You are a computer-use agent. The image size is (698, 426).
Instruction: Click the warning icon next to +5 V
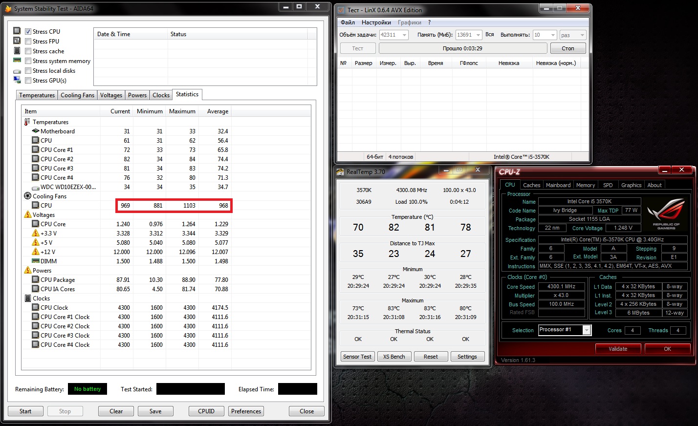coord(36,242)
